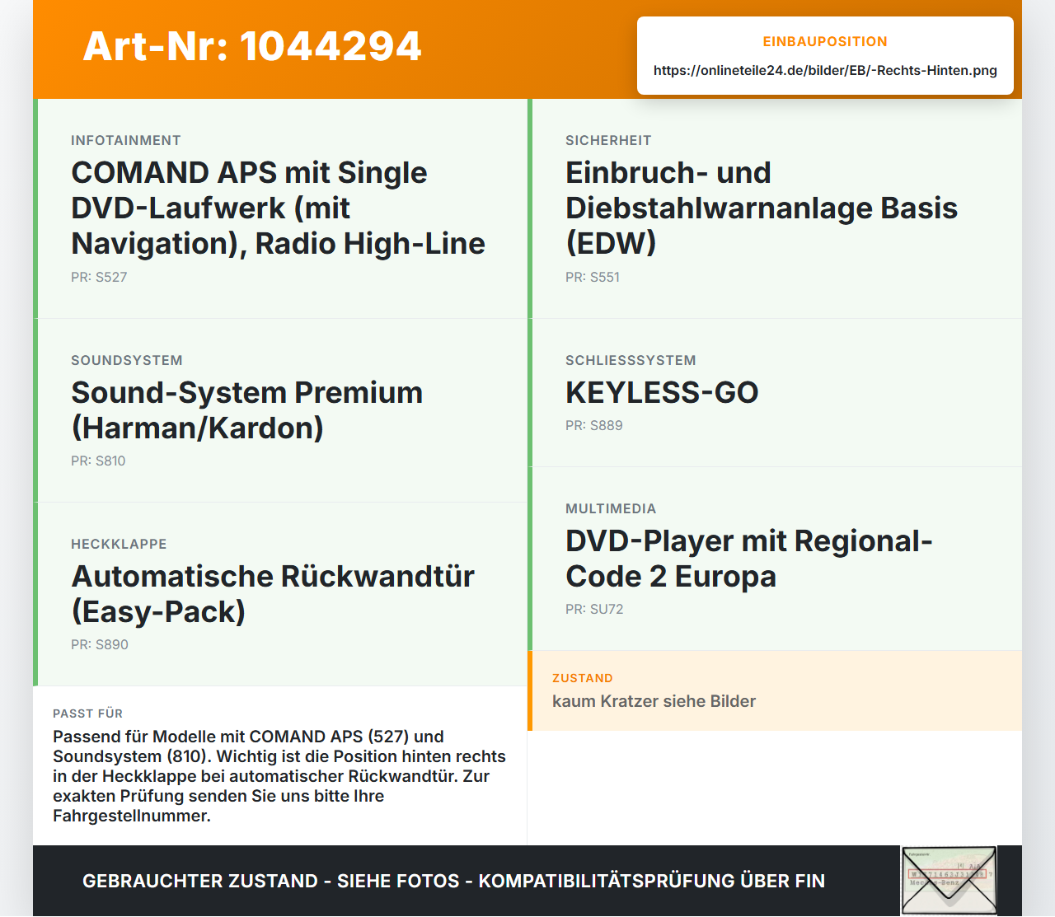Click the EINBAUPOSITION label
This screenshot has height=917, width=1055.
click(x=825, y=41)
